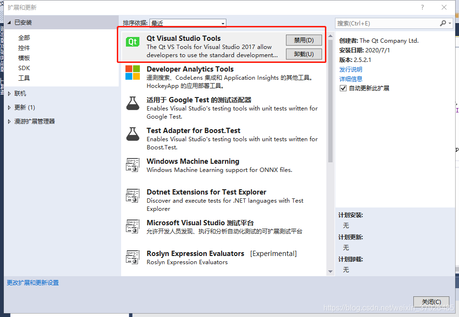The height and width of the screenshot is (317, 459).
Task: Select the Developer Analytics Tools extension title
Action: click(x=190, y=69)
